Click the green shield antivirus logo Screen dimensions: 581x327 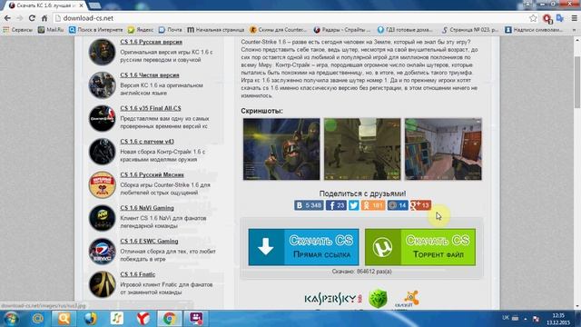[378, 299]
